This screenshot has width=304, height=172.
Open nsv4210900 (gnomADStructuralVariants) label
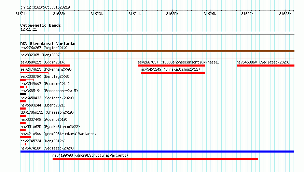click(x=58, y=134)
